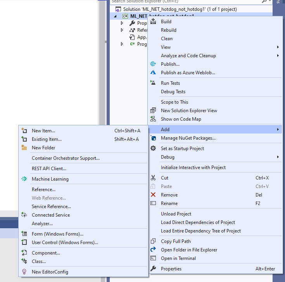The width and height of the screenshot is (285, 282).
Task: Select Analyzer... in Add submenu
Action: [42, 224]
